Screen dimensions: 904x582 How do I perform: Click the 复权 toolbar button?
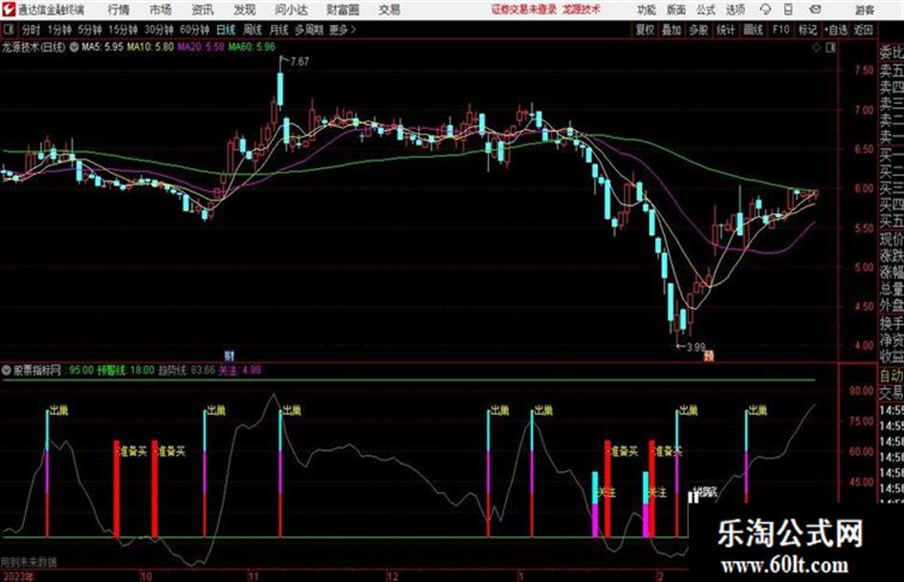(x=645, y=30)
